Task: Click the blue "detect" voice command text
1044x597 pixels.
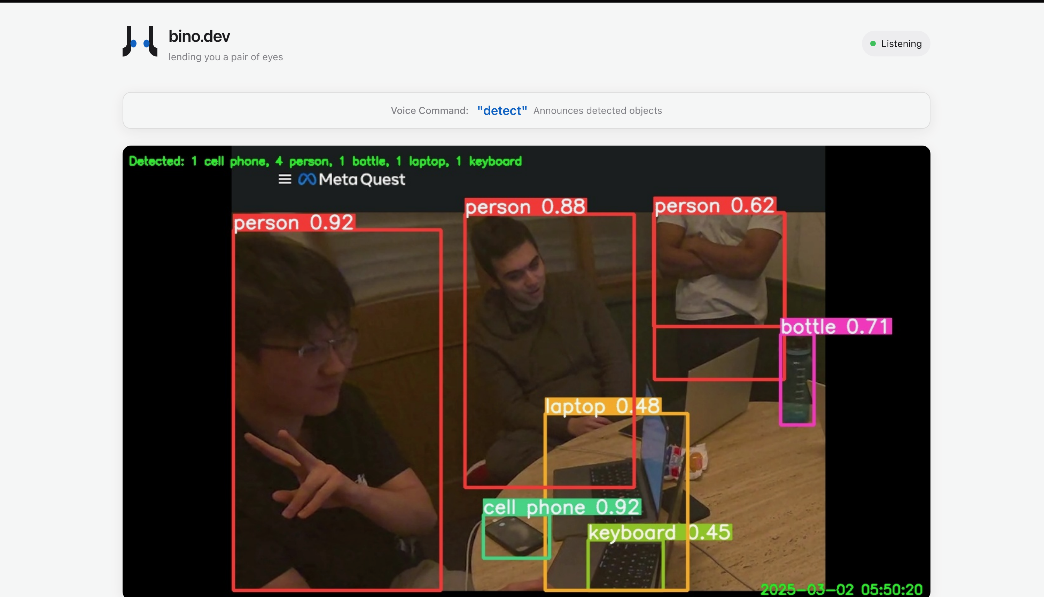Action: [x=502, y=110]
